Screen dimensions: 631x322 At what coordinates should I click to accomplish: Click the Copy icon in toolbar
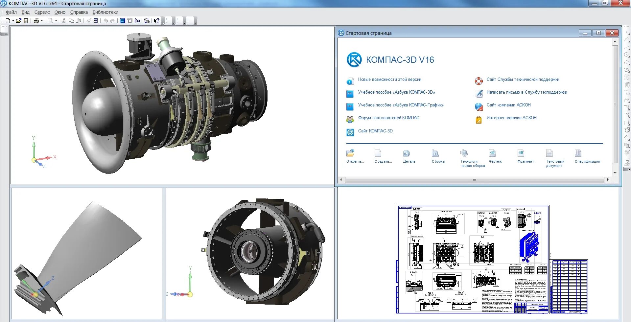click(x=71, y=21)
